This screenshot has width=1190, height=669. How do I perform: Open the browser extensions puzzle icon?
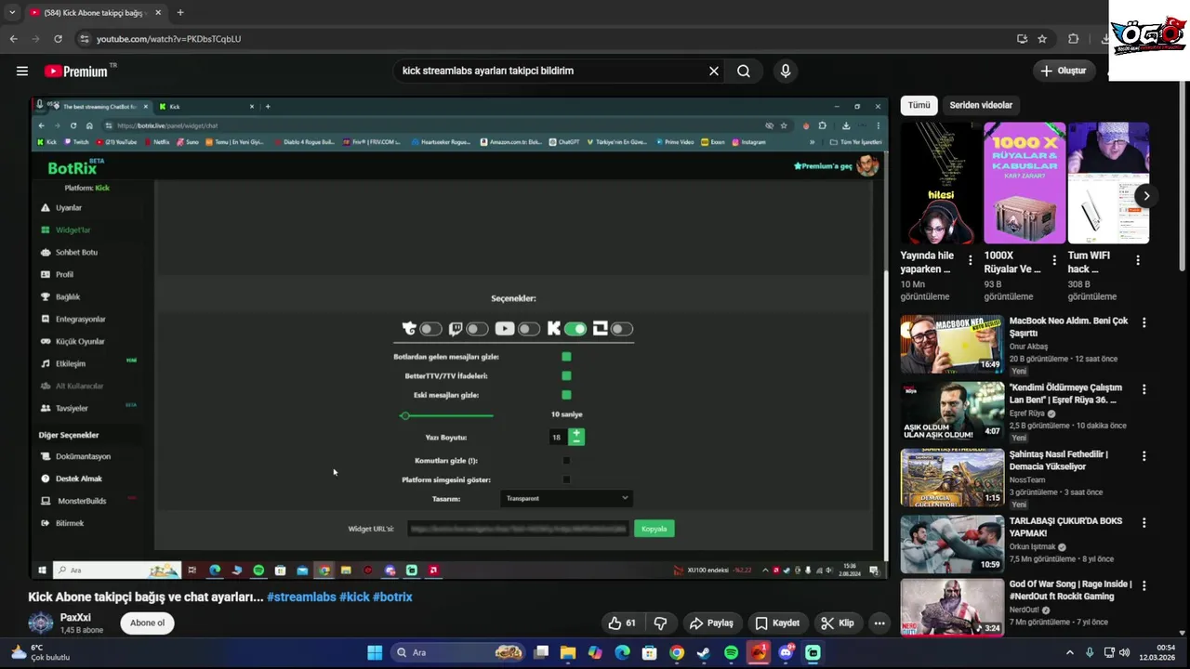click(1074, 39)
